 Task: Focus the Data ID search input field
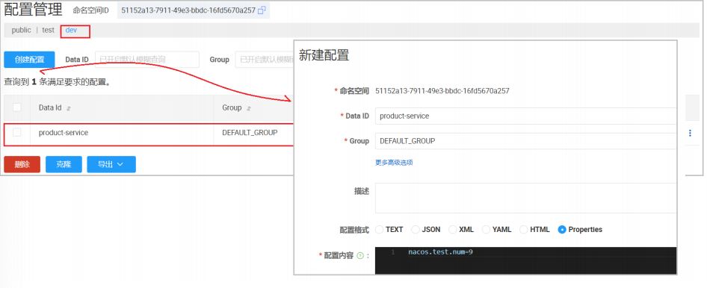pos(147,60)
